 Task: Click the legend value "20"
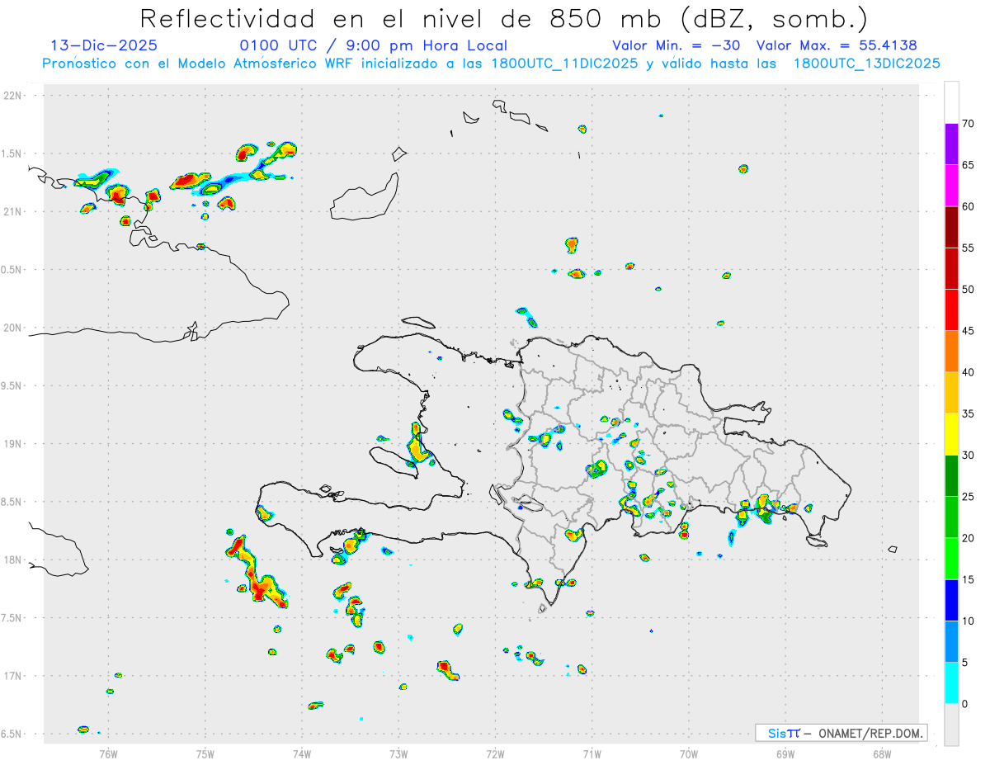tap(969, 538)
